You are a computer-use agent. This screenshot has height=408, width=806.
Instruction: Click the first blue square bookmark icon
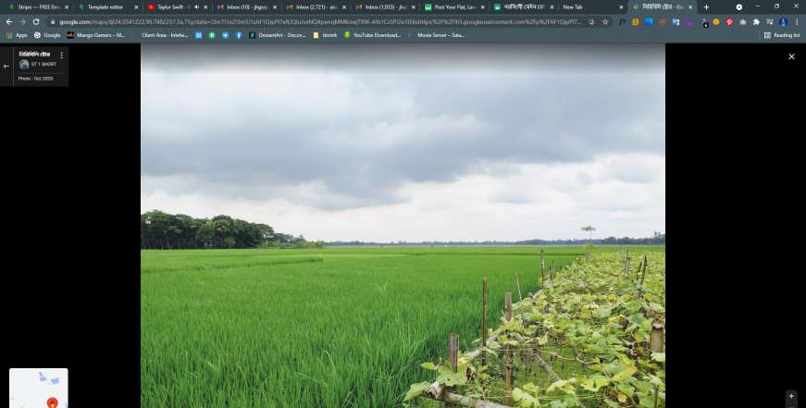198,35
